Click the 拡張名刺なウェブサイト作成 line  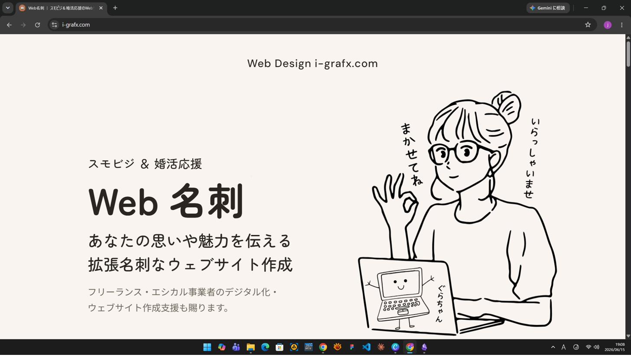tap(190, 265)
